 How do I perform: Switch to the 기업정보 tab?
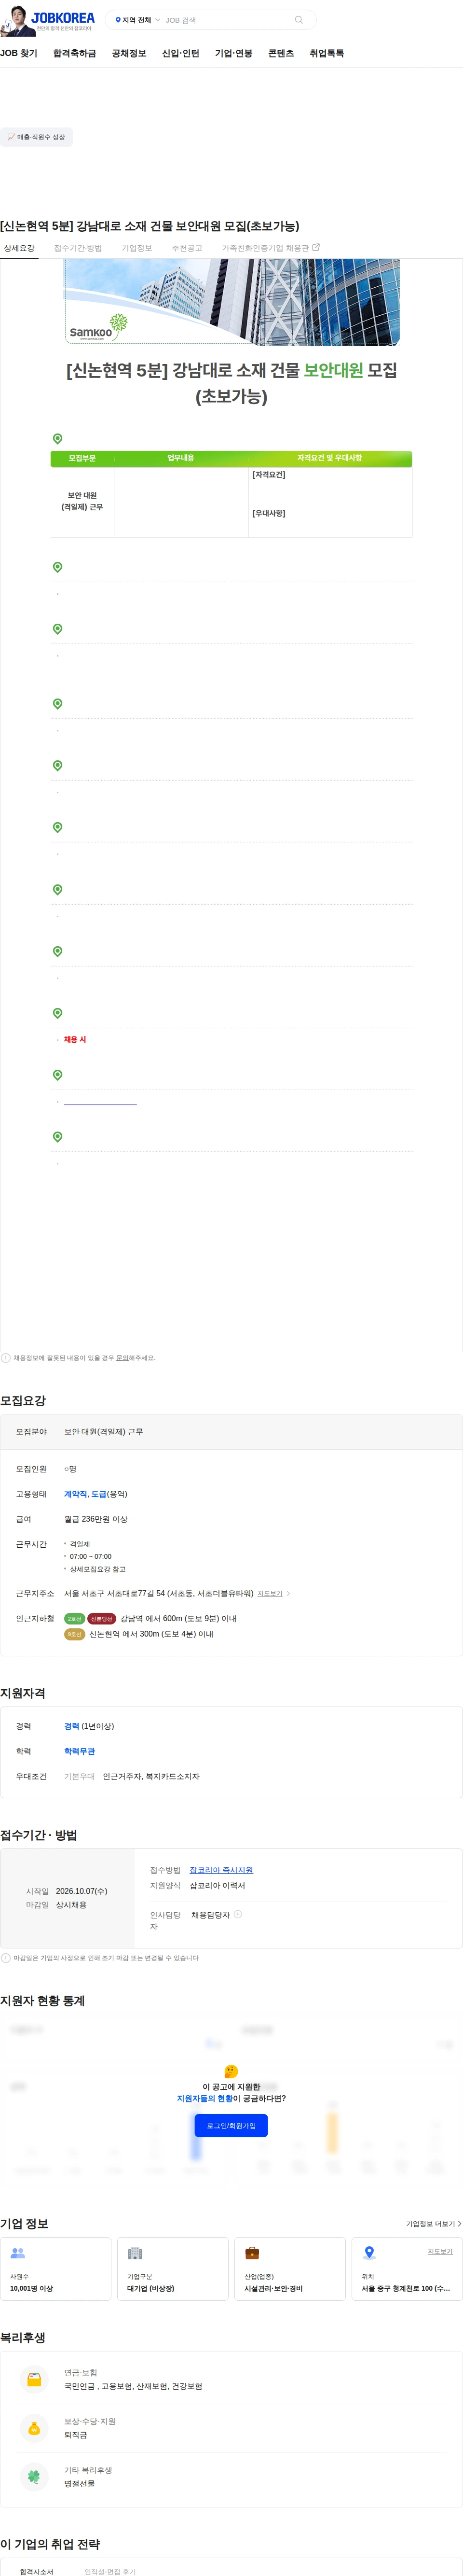click(137, 248)
